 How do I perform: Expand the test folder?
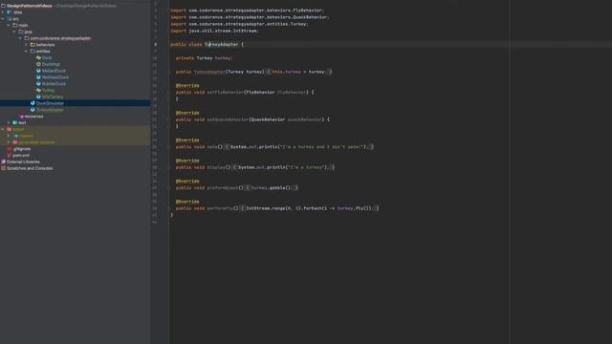coord(9,123)
